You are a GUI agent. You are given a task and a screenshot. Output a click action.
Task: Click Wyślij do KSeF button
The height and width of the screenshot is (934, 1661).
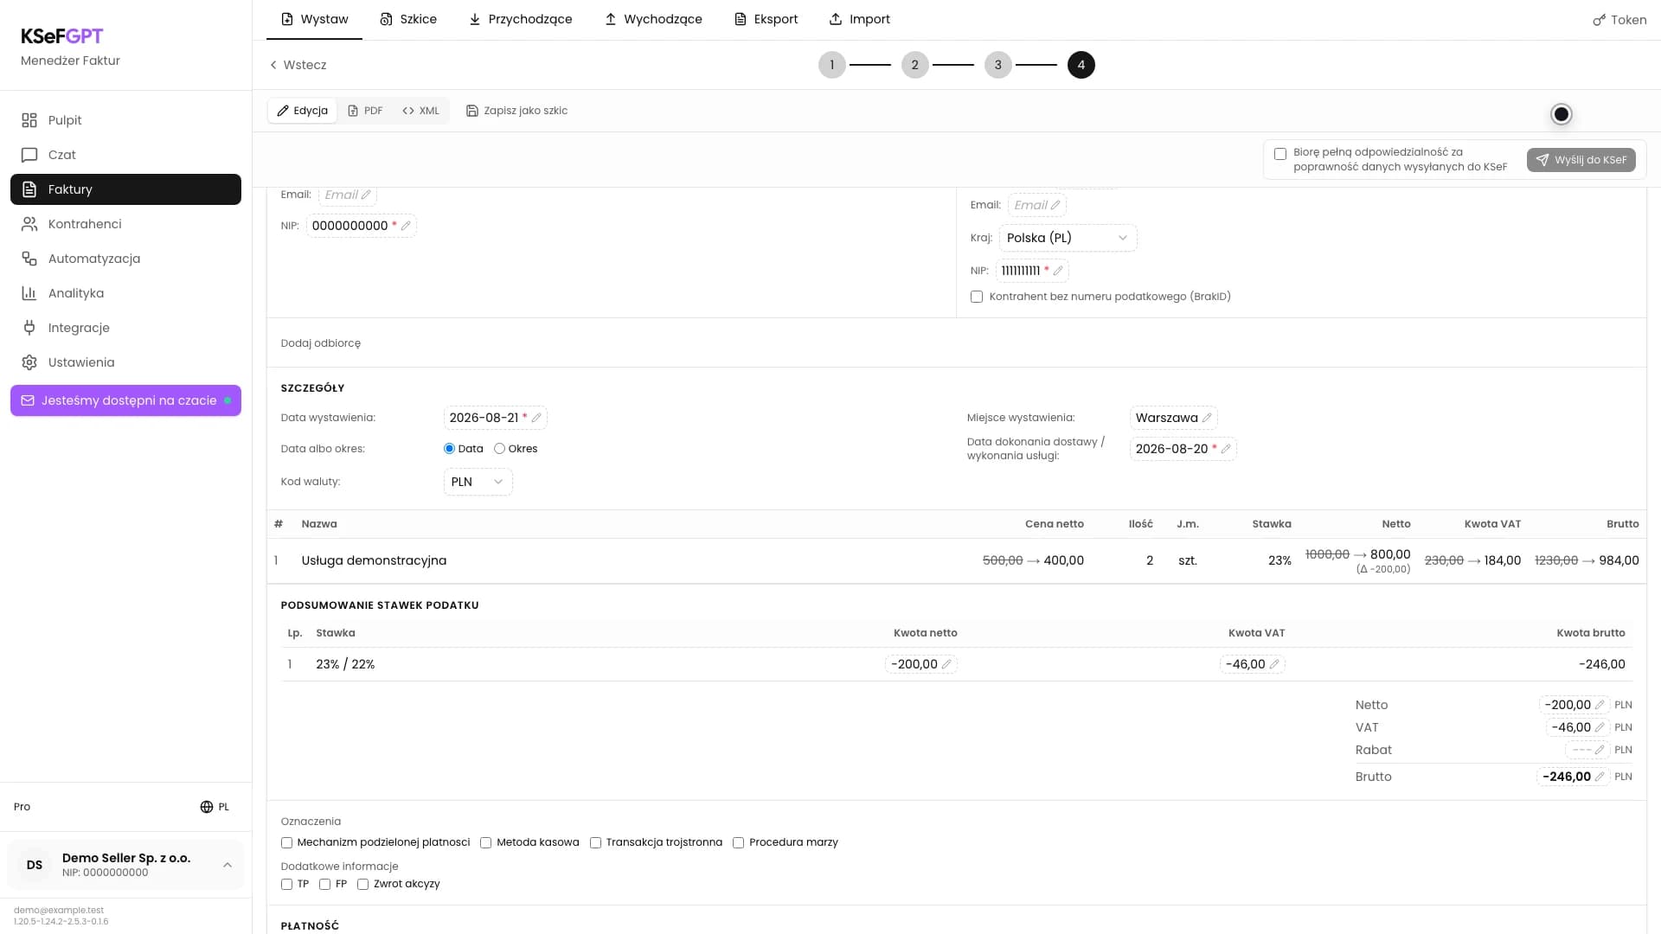coord(1581,160)
